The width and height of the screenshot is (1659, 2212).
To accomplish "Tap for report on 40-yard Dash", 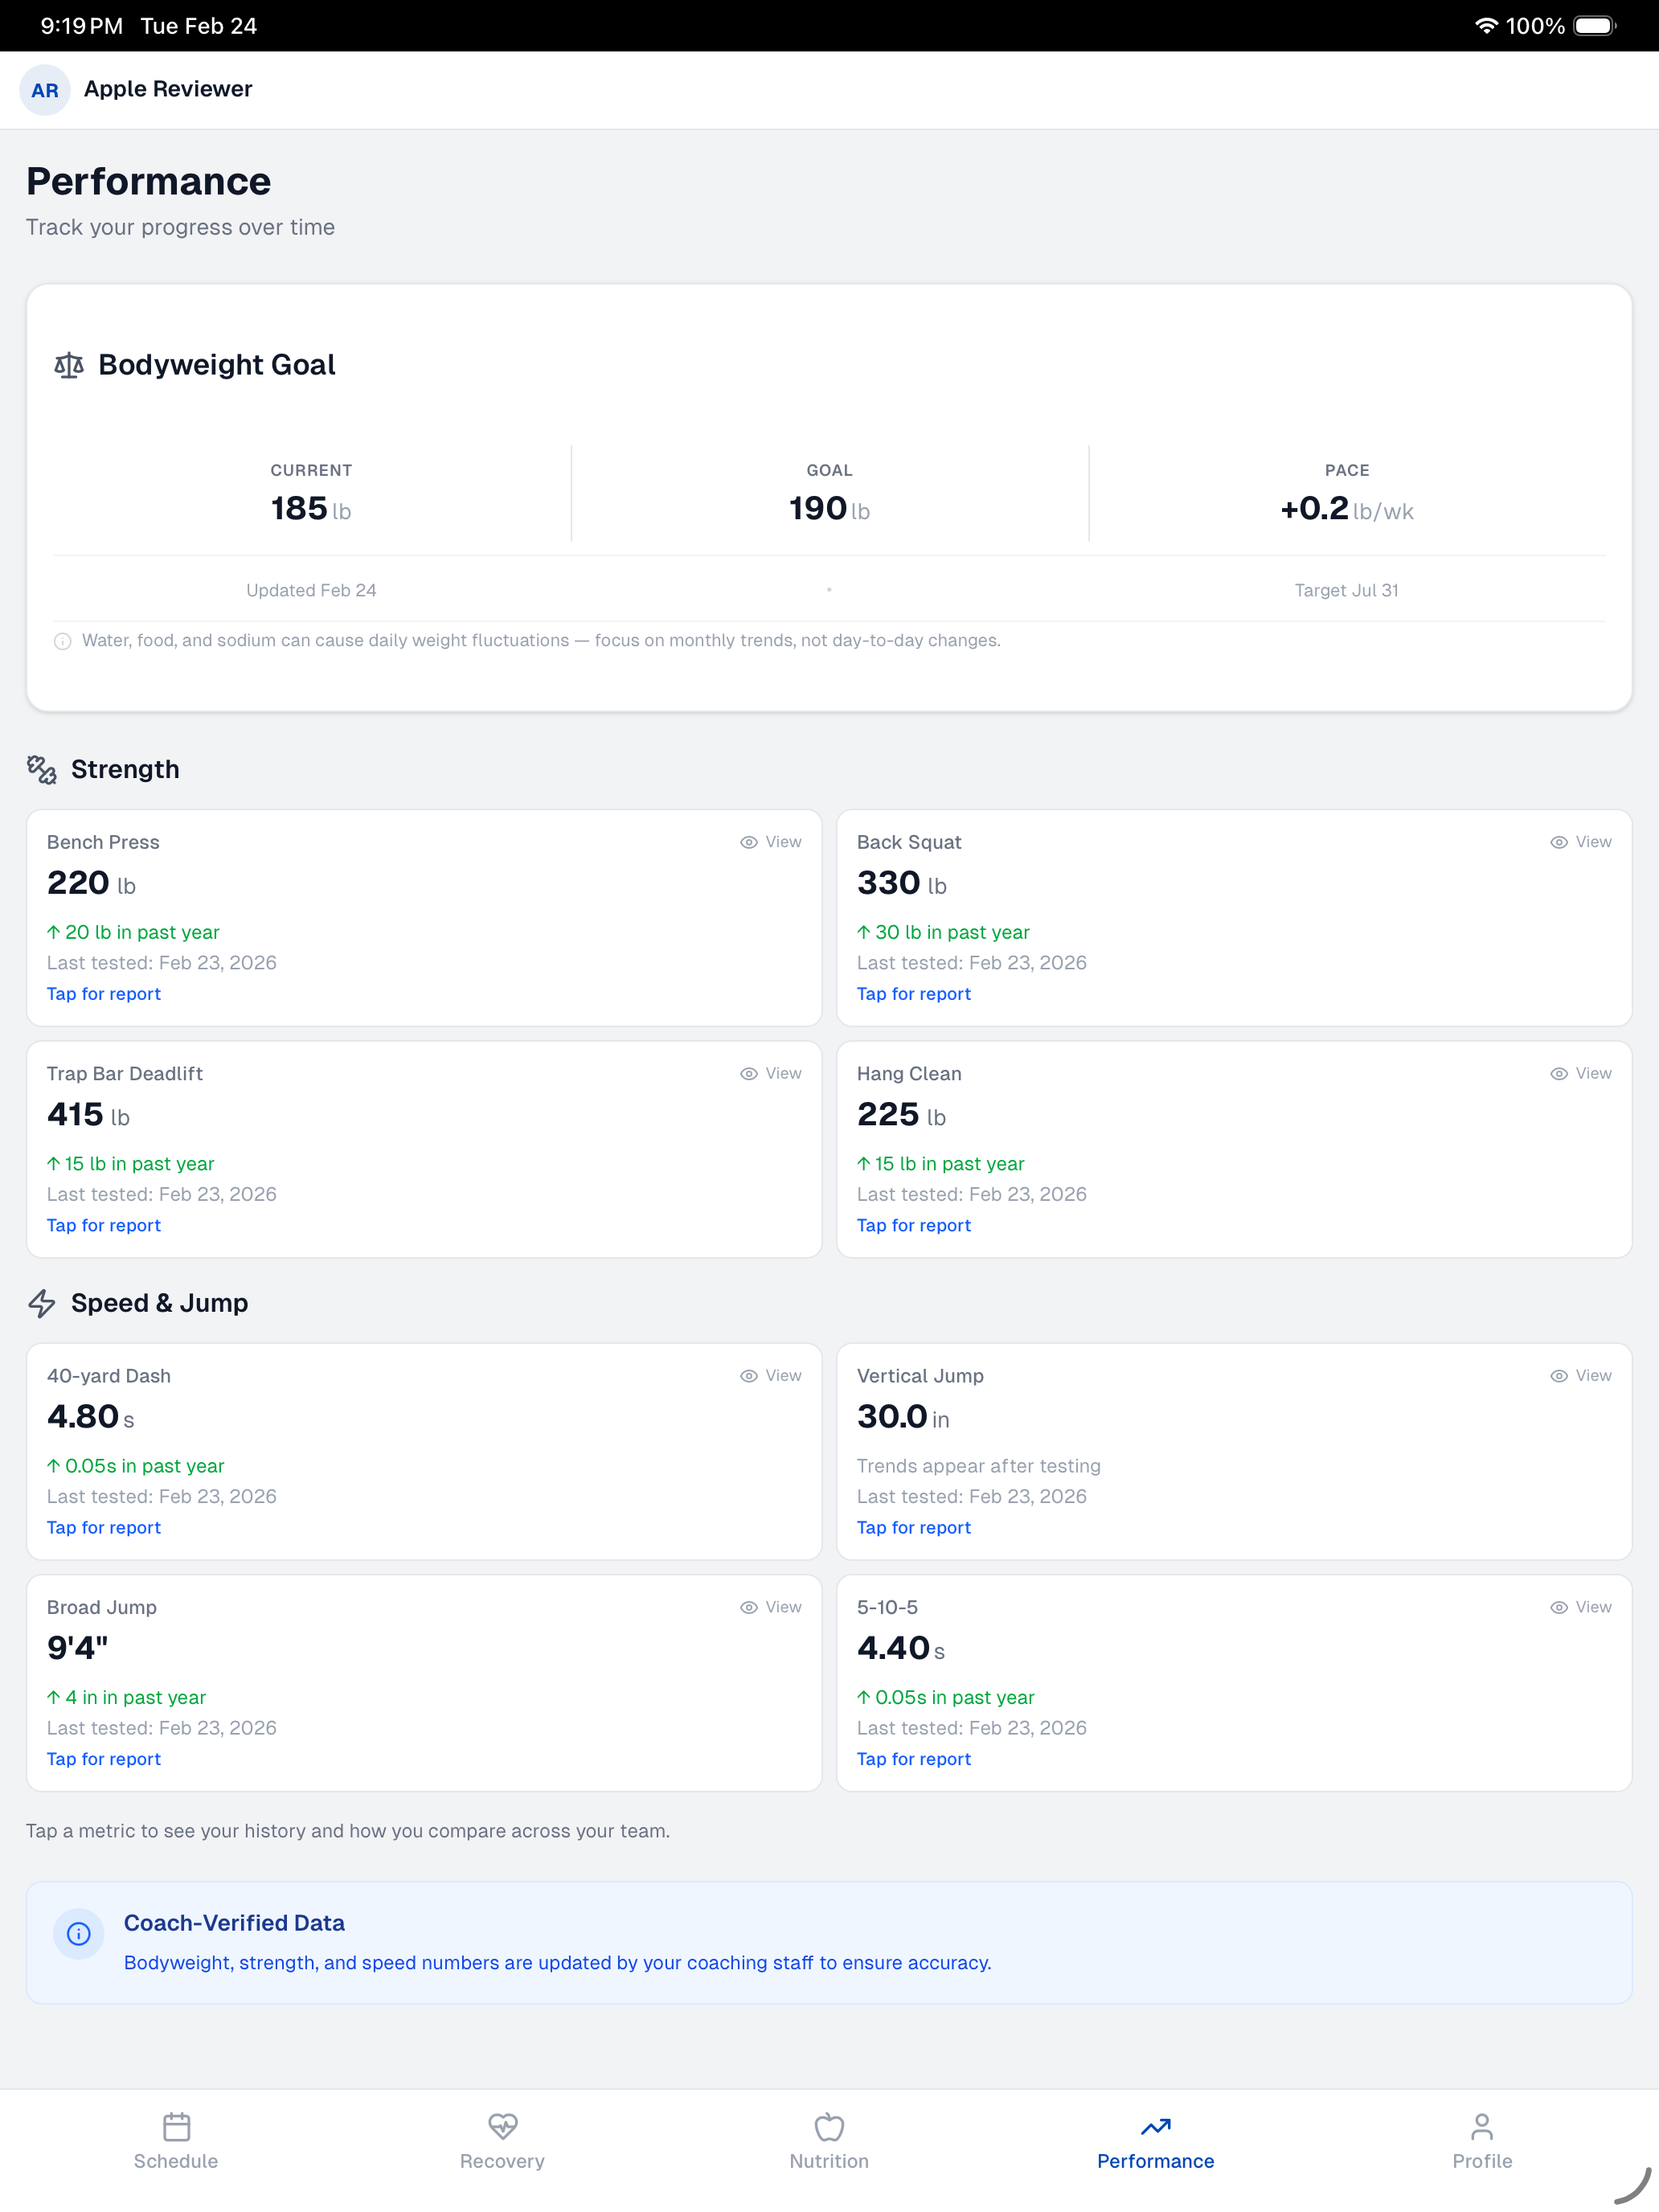I will tap(104, 1527).
